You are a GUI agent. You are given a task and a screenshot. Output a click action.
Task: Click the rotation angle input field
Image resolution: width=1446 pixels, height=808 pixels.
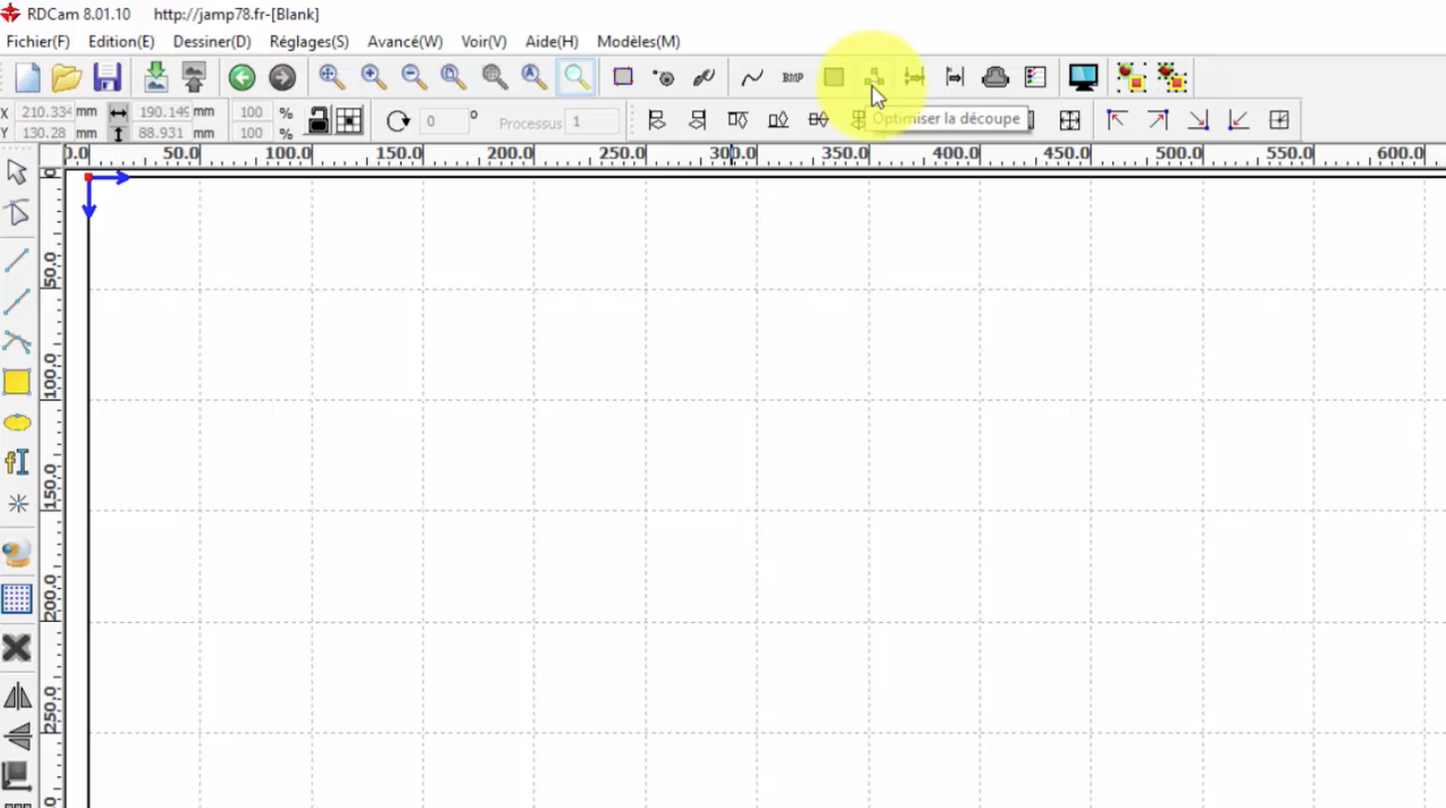click(444, 121)
